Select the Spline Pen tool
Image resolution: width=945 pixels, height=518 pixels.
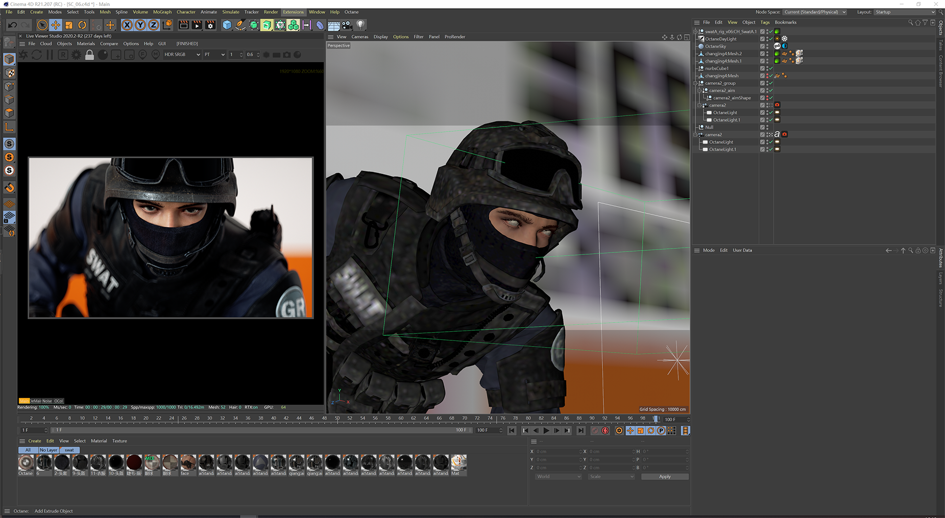[x=240, y=24]
